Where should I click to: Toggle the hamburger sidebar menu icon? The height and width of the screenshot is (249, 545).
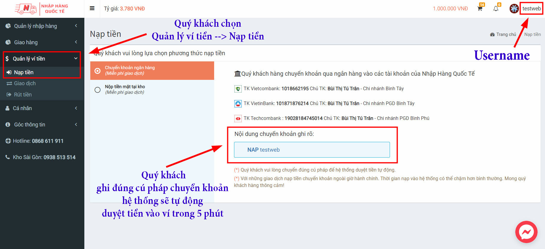point(92,8)
